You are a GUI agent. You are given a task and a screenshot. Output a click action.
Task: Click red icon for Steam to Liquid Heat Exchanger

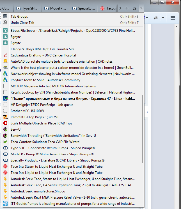point(5,166)
